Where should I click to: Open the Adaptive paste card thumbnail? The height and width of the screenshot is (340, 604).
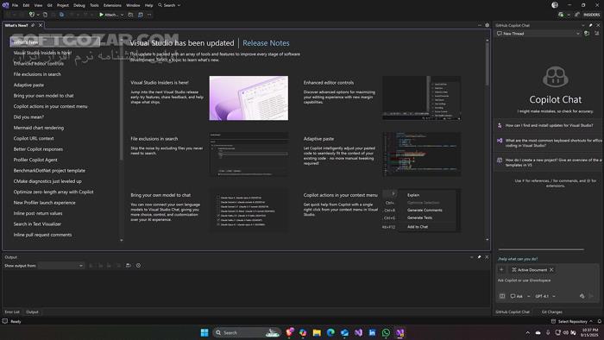click(x=422, y=154)
